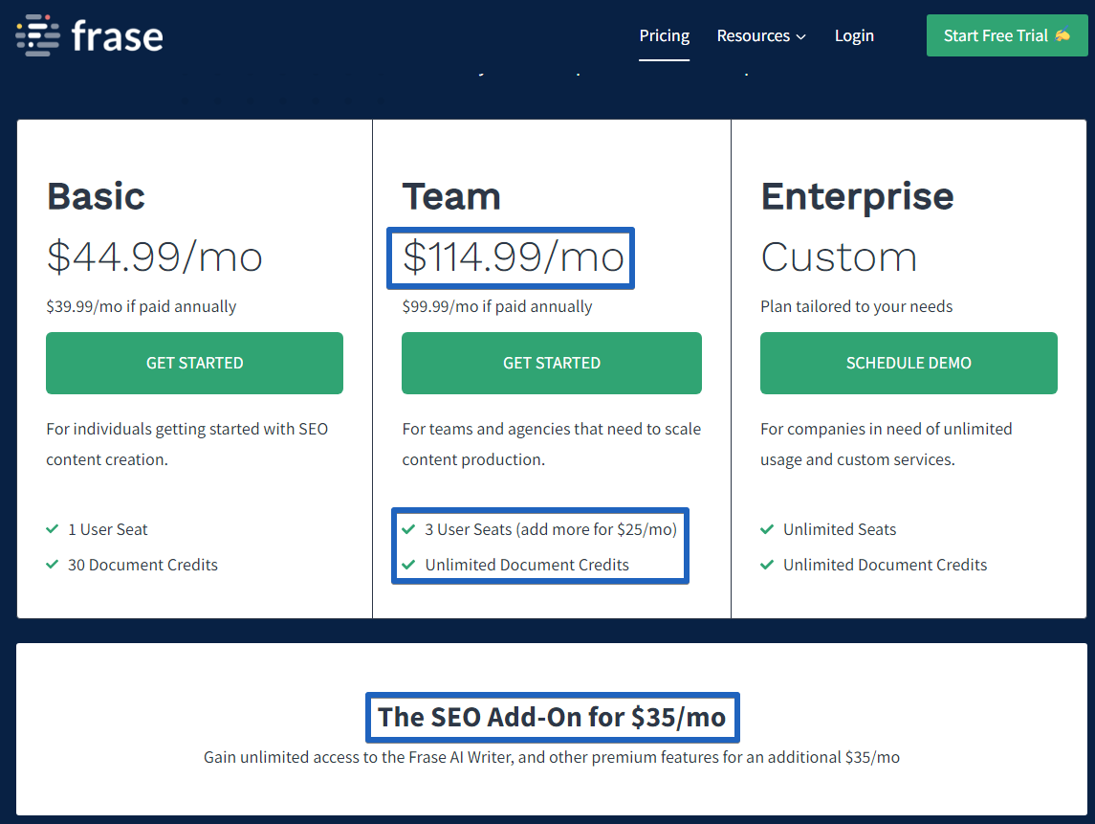Click the Basic plan heading
Image resolution: width=1095 pixels, height=824 pixels.
point(97,196)
